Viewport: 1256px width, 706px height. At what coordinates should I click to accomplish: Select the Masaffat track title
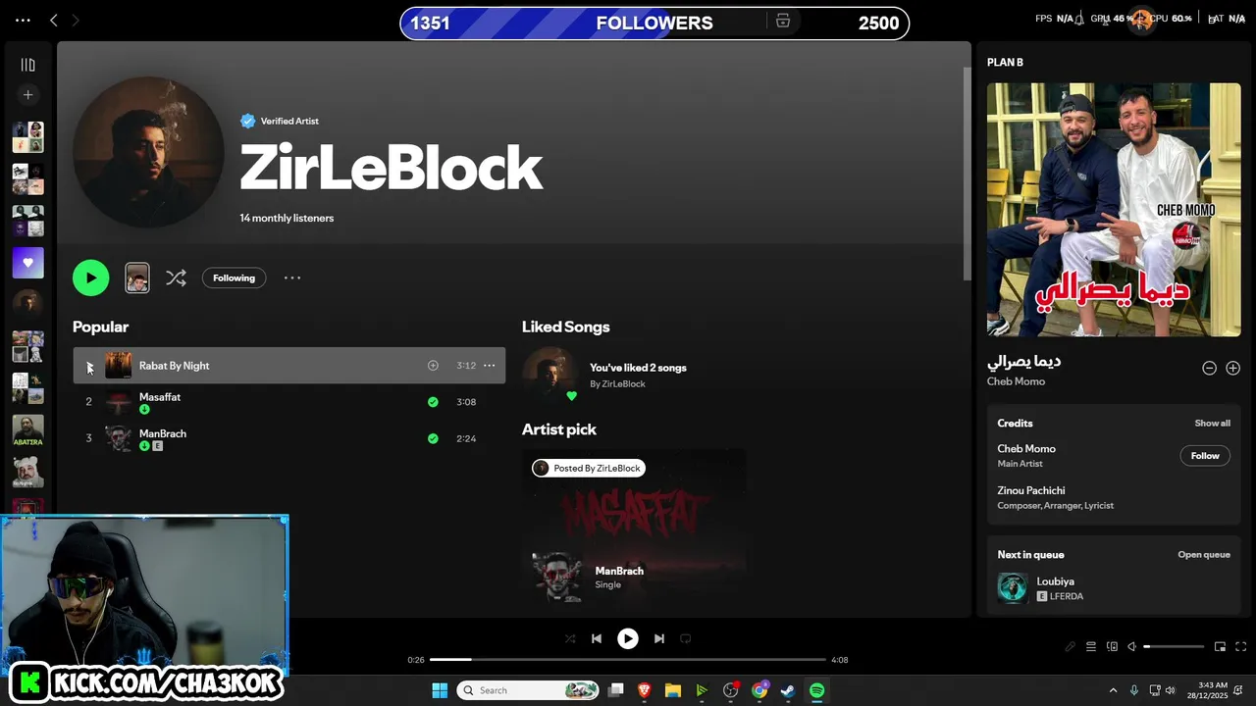[x=160, y=397]
